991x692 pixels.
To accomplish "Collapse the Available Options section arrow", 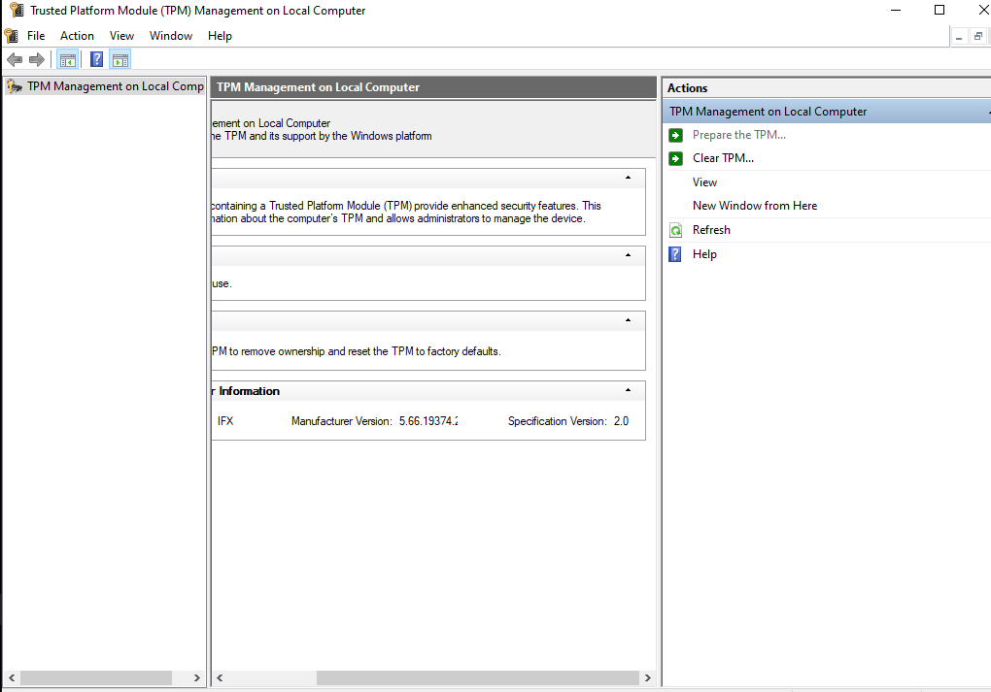I will coord(628,320).
